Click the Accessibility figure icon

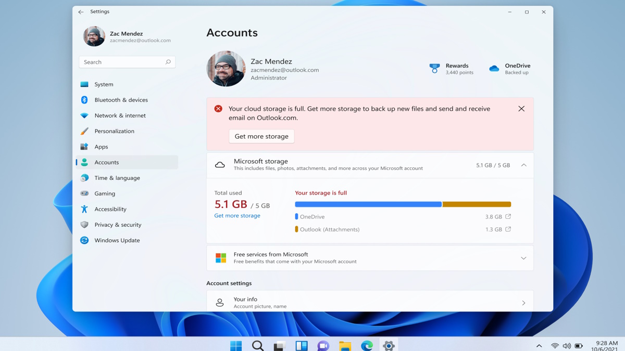pyautogui.click(x=84, y=209)
